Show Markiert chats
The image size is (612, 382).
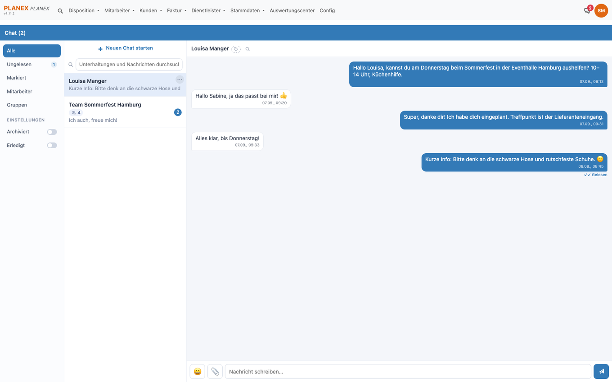[32, 78]
